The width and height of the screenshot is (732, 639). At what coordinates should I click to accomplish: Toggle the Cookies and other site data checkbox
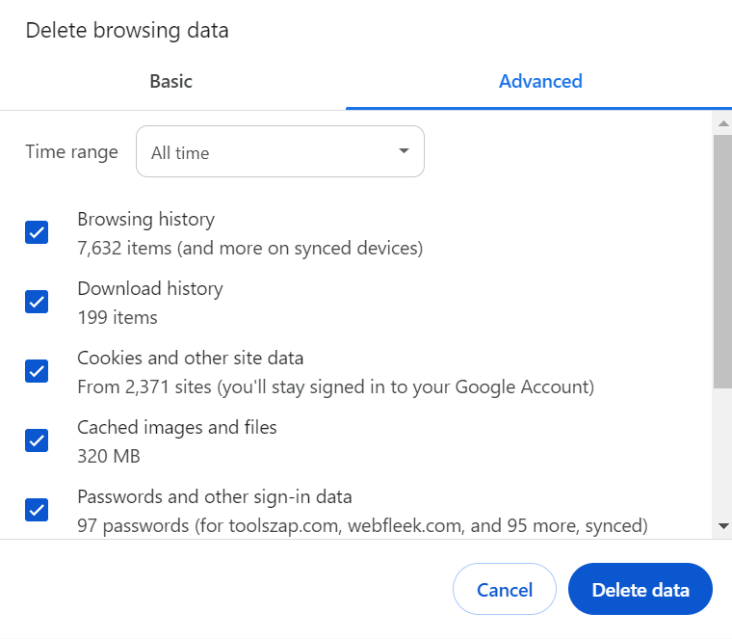click(37, 371)
